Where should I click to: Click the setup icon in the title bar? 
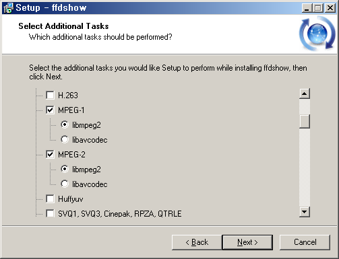(x=9, y=8)
